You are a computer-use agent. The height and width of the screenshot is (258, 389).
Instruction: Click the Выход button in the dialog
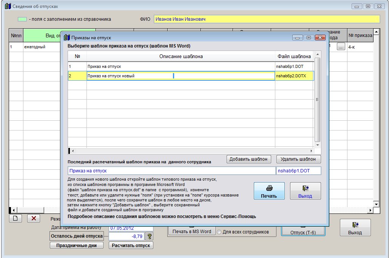coord(305,191)
